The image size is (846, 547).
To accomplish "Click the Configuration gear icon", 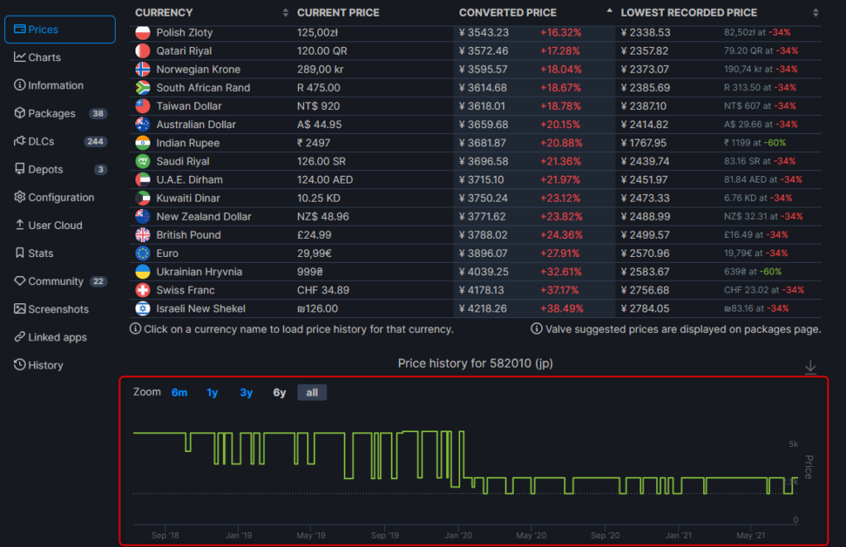I will coord(20,197).
